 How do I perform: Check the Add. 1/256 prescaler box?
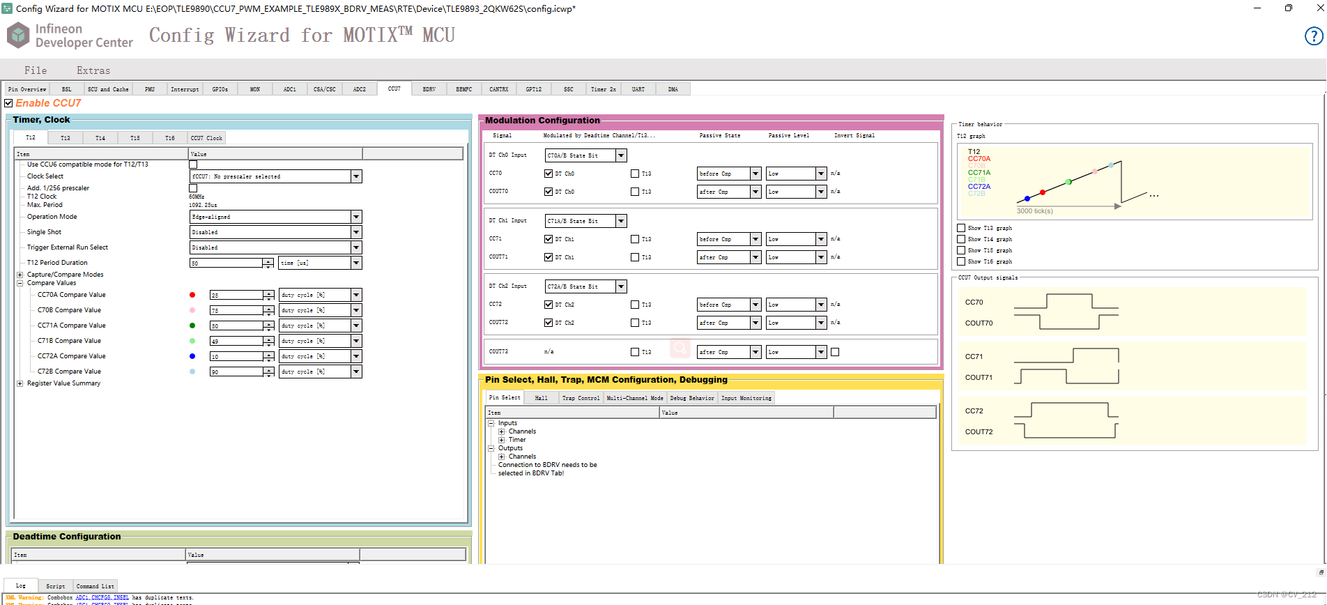[x=193, y=188]
